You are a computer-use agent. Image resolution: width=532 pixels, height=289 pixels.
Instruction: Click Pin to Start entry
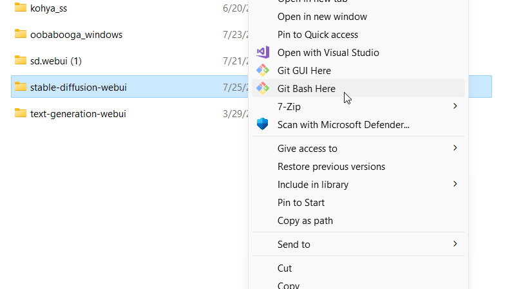pyautogui.click(x=301, y=203)
